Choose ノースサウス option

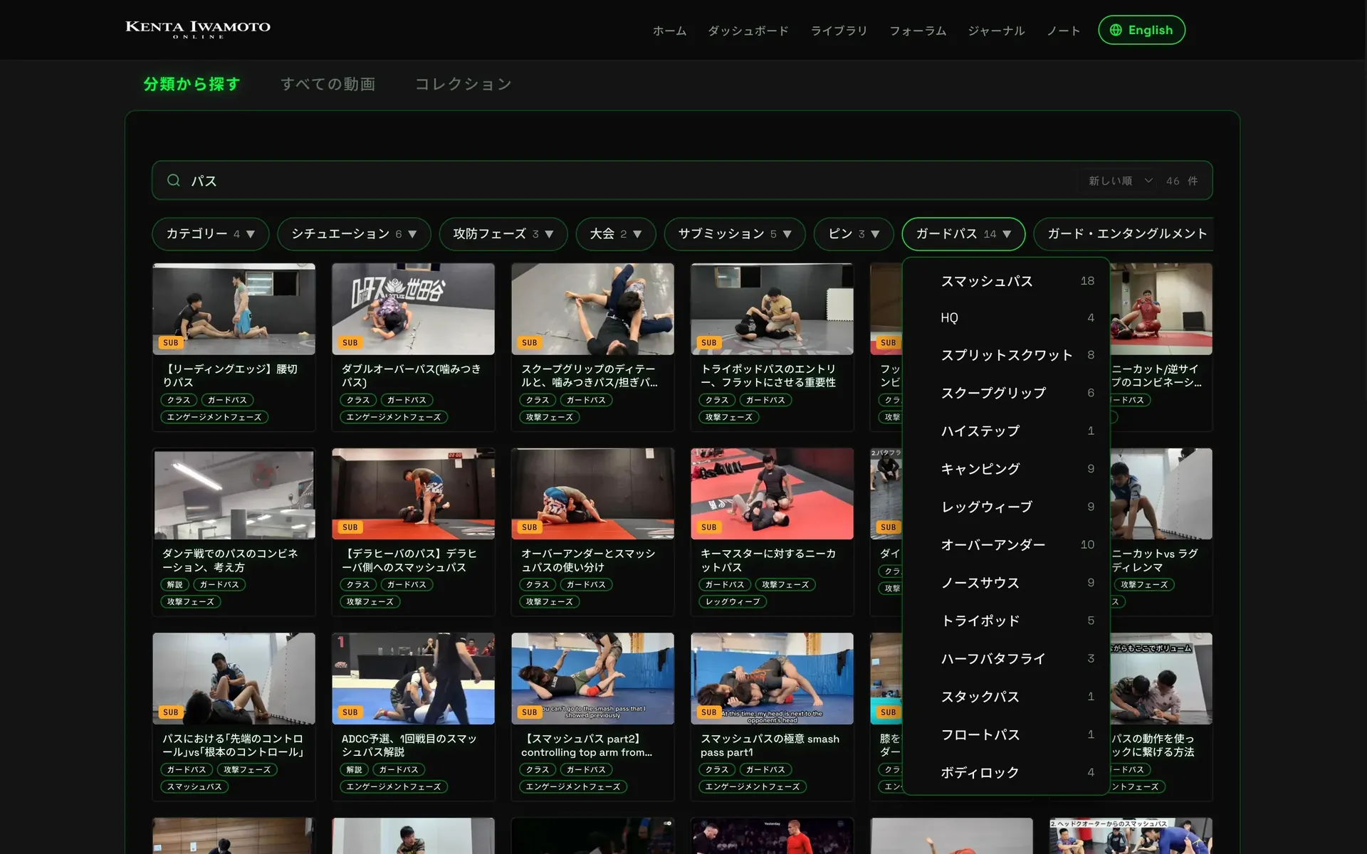[x=1007, y=583]
